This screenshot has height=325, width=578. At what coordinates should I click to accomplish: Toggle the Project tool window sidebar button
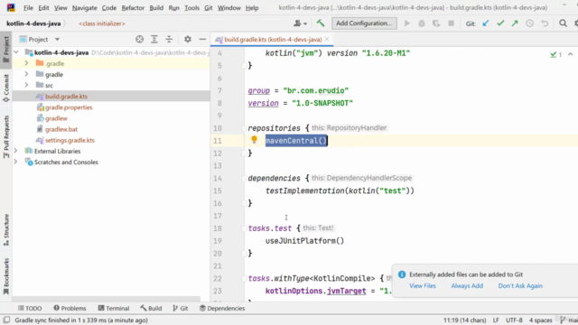click(x=6, y=50)
